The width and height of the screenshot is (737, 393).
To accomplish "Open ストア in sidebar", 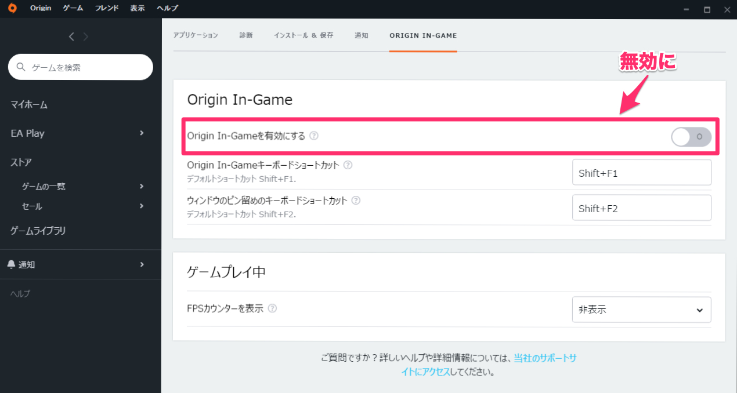I will pyautogui.click(x=21, y=162).
